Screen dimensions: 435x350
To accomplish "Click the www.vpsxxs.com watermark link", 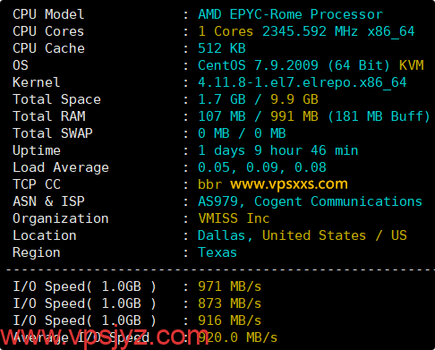I will click(x=289, y=184).
